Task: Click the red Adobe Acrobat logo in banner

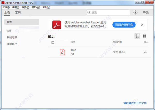Action: 57,25
